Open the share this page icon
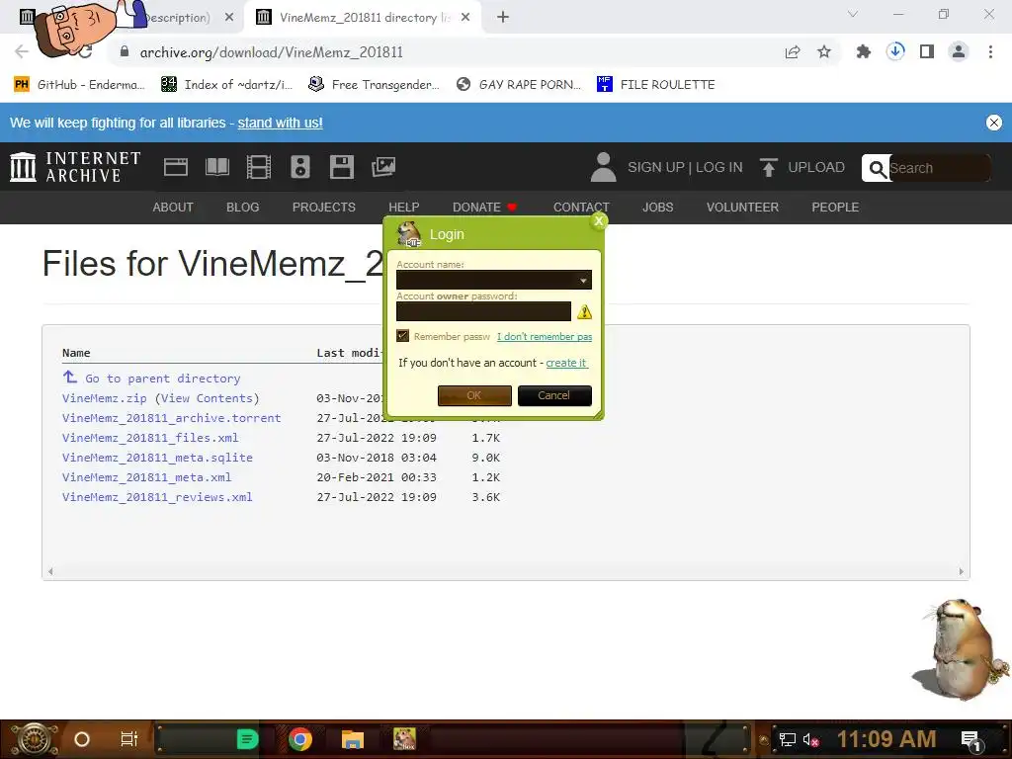This screenshot has width=1012, height=759. (793, 51)
